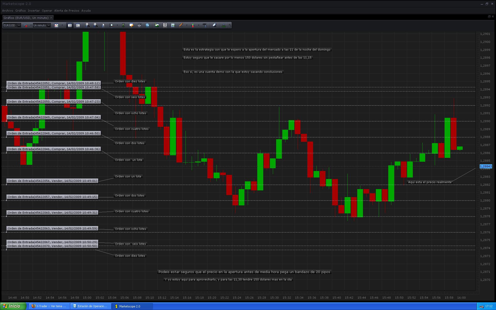Click the Inicio start button
Image resolution: width=496 pixels, height=310 pixels.
[13, 306]
